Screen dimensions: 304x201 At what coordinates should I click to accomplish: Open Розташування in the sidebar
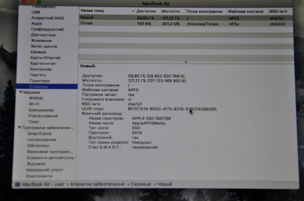coord(43,116)
